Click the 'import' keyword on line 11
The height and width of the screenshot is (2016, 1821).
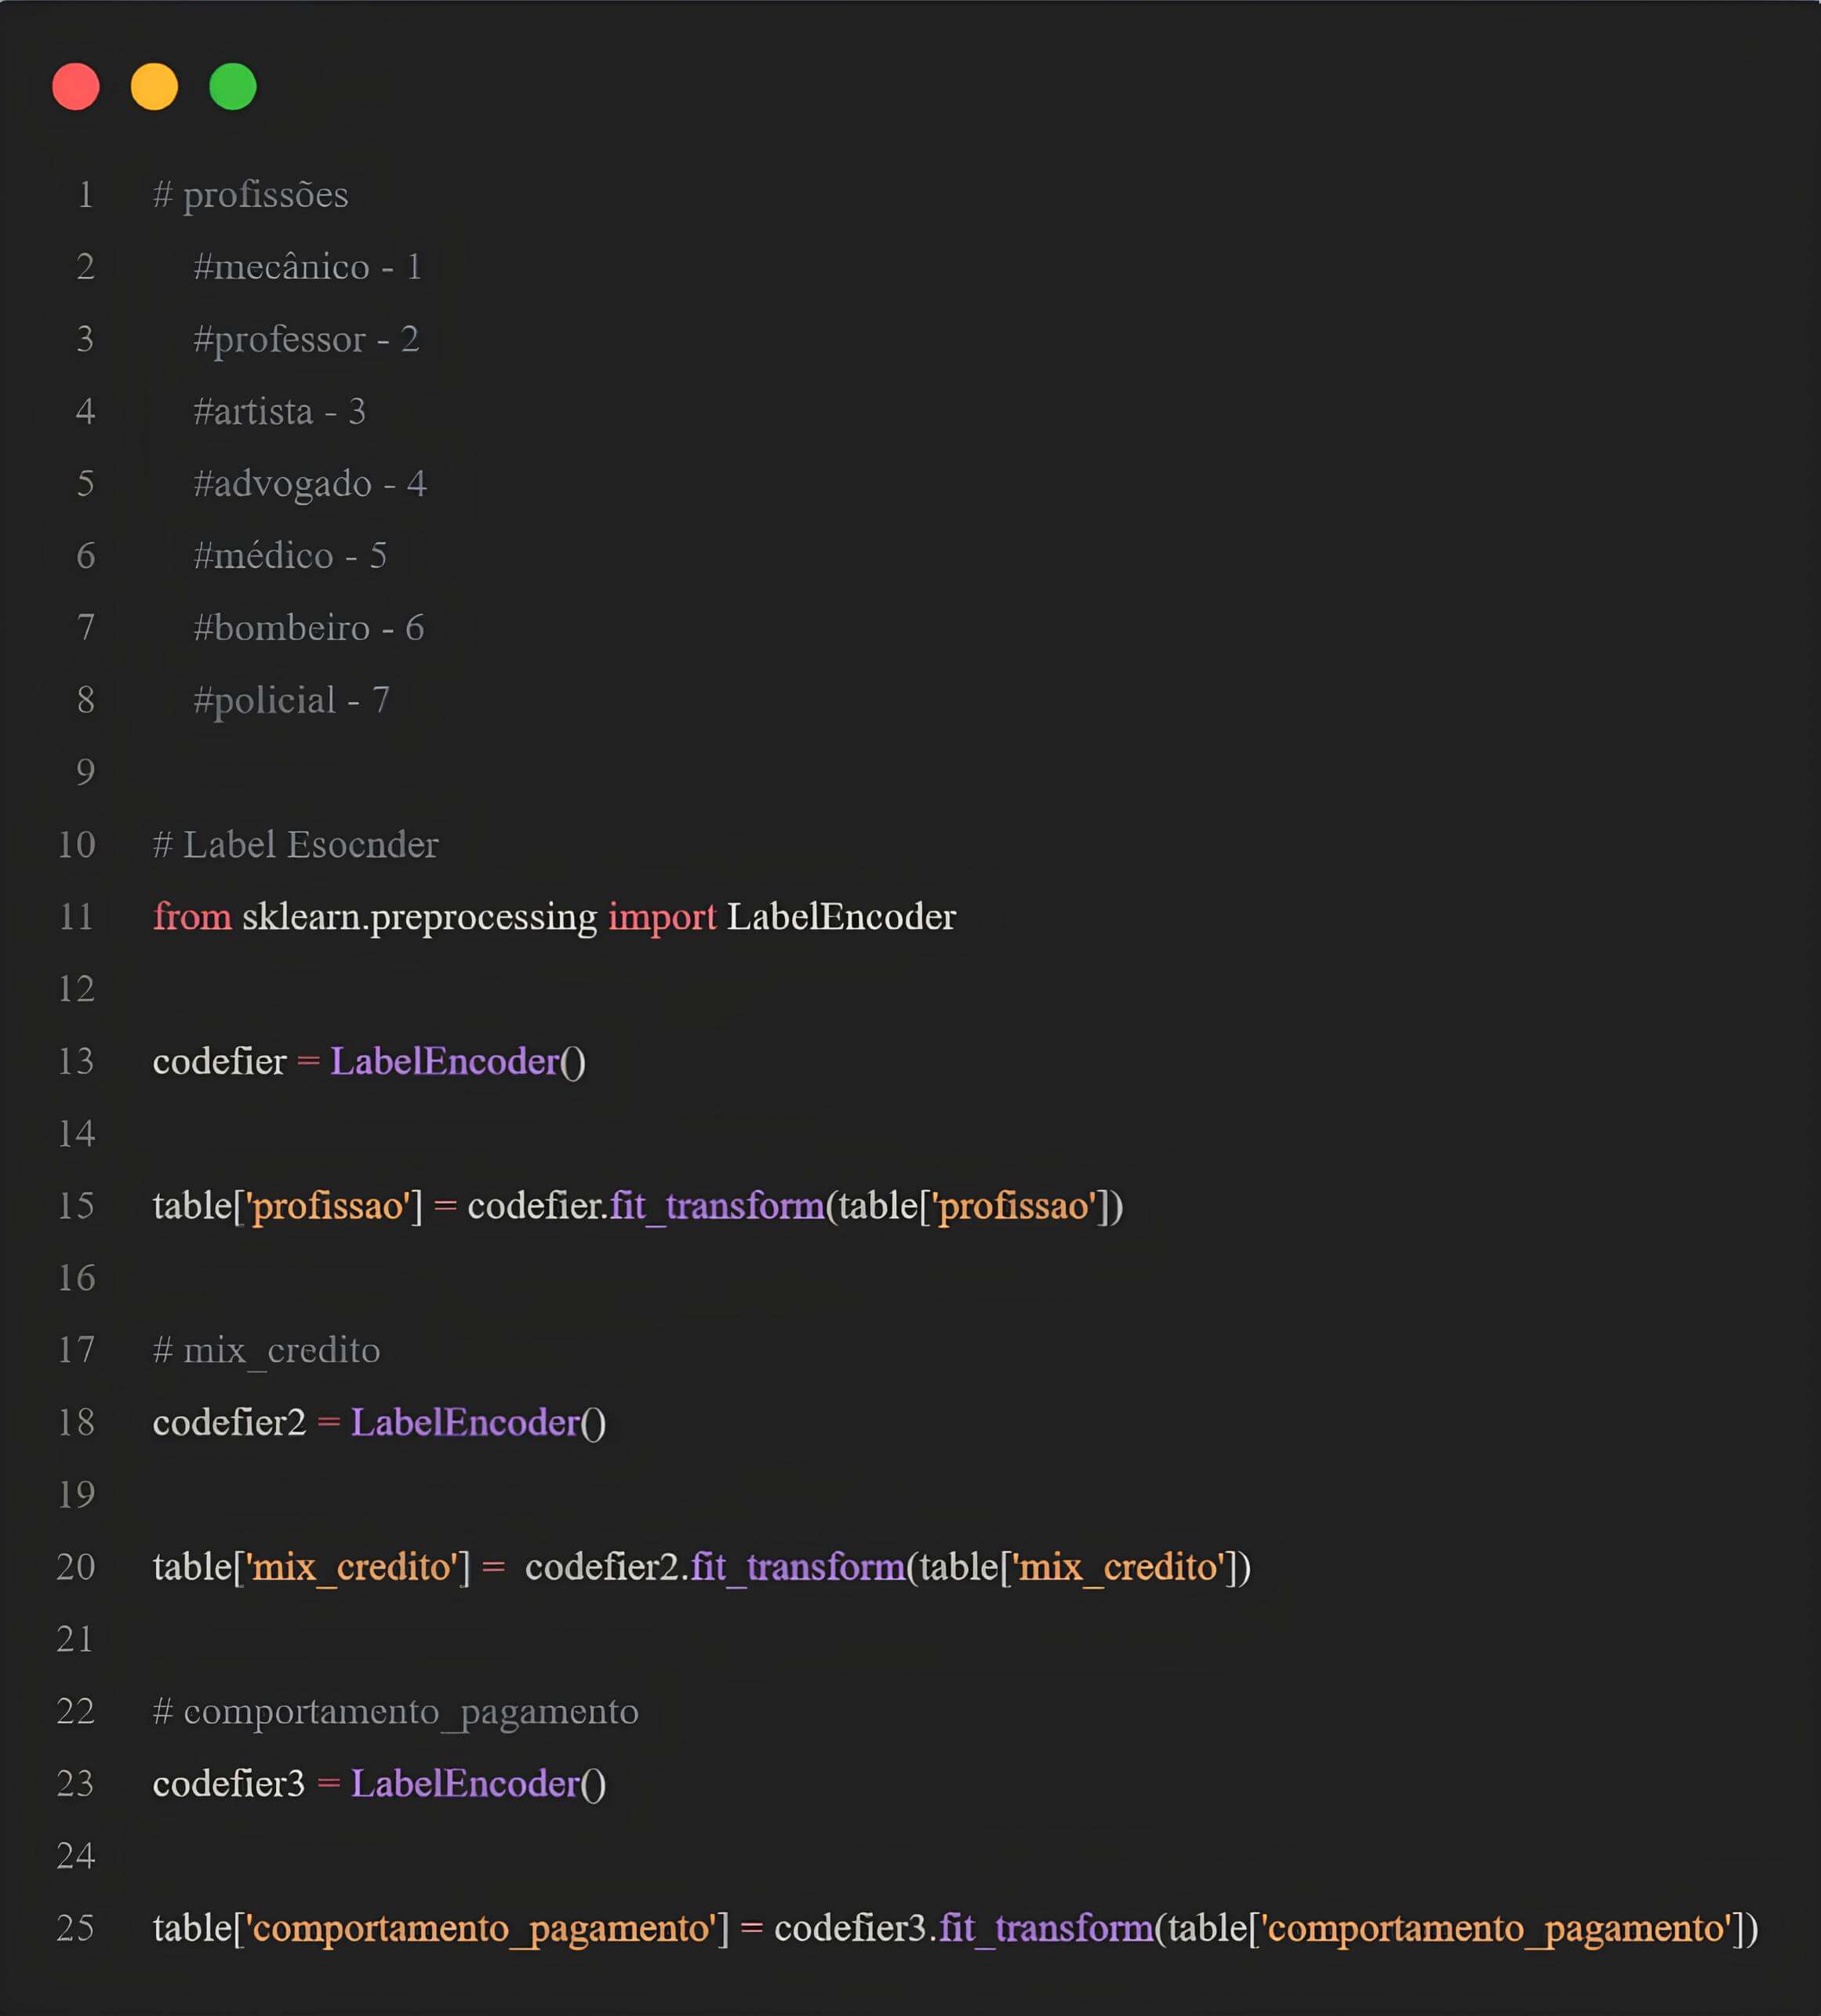tap(661, 917)
